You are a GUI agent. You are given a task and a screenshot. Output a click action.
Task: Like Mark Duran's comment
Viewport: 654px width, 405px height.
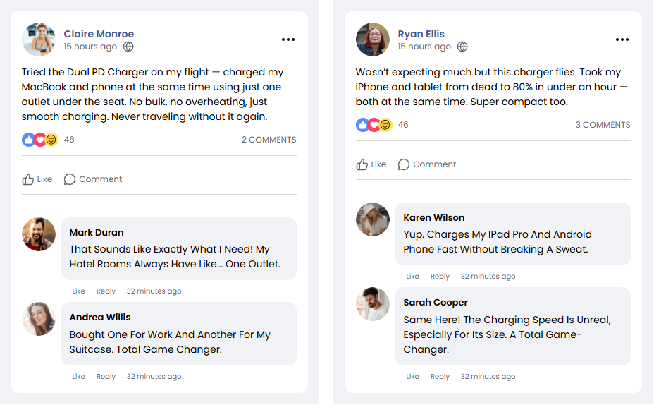[x=78, y=291]
